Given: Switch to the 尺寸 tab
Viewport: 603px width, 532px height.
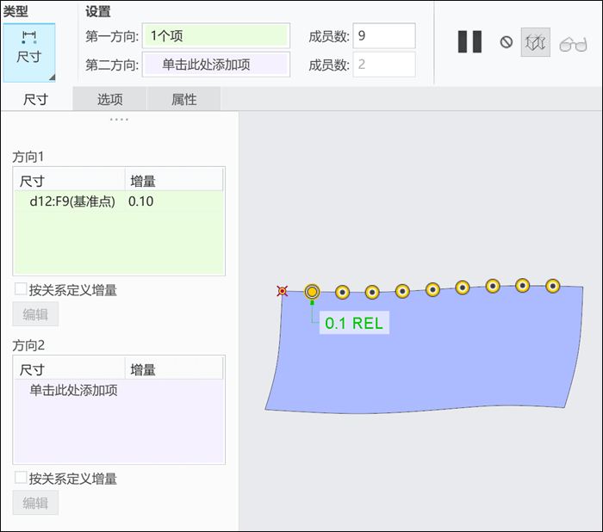Looking at the screenshot, I should [36, 99].
